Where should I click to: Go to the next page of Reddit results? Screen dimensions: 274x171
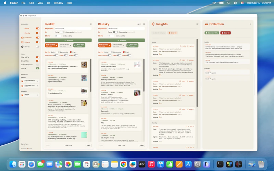coord(89,145)
